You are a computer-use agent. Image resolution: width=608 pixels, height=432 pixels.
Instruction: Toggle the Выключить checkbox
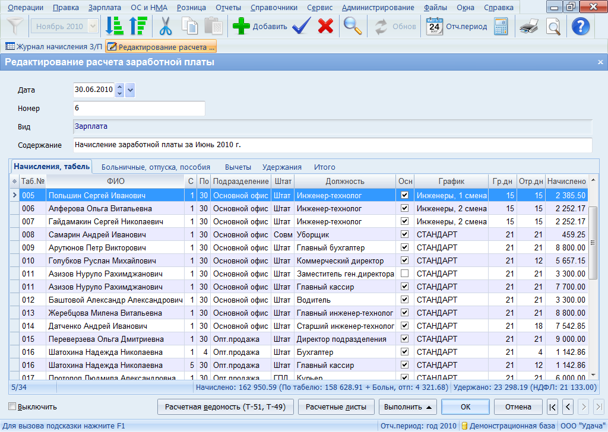click(x=12, y=407)
